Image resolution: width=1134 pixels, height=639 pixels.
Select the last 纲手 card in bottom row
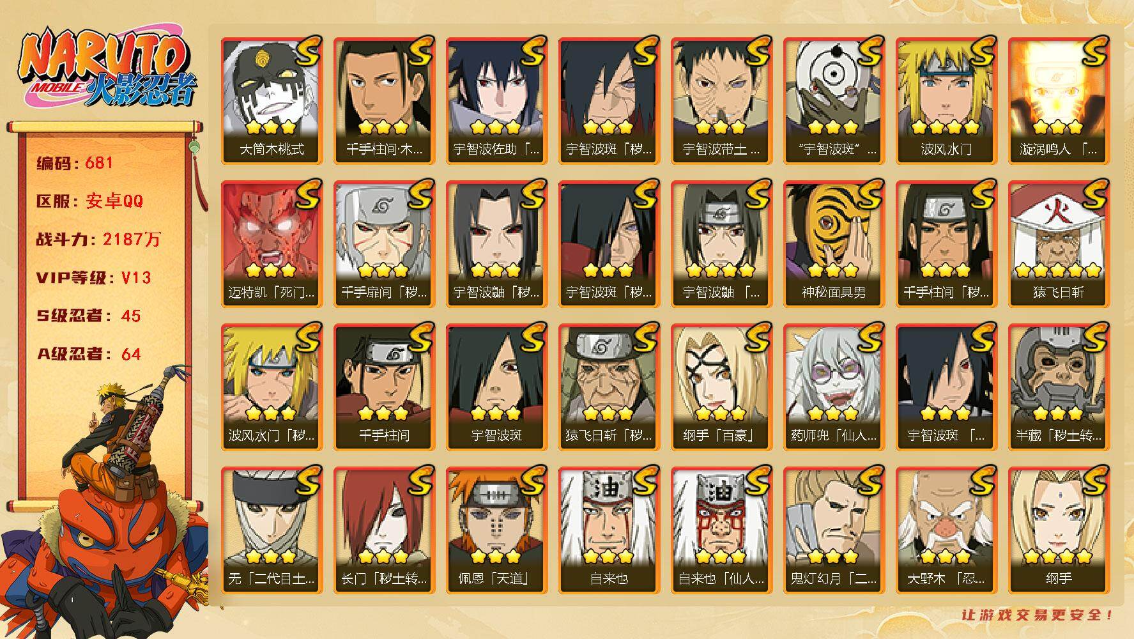[1059, 530]
